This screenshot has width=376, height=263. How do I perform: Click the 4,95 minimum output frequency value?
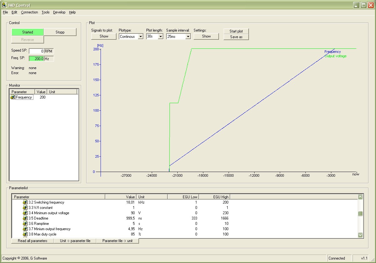(x=131, y=229)
